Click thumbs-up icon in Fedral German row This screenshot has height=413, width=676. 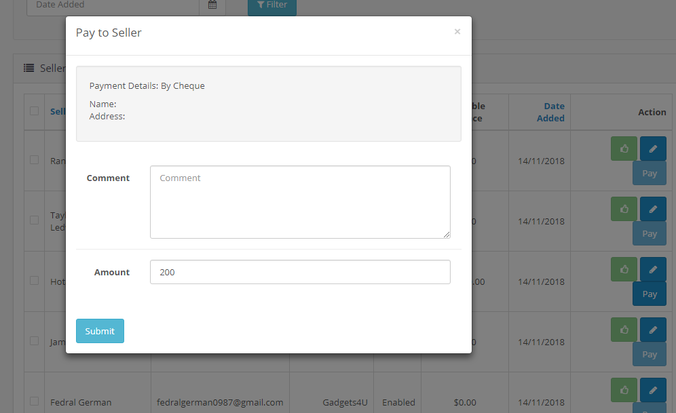coord(624,390)
